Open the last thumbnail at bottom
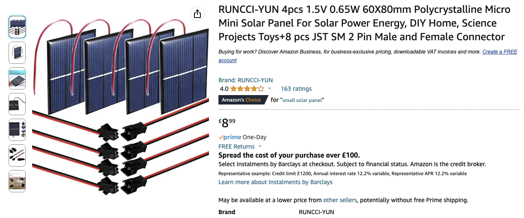The width and height of the screenshot is (524, 218). [x=17, y=181]
